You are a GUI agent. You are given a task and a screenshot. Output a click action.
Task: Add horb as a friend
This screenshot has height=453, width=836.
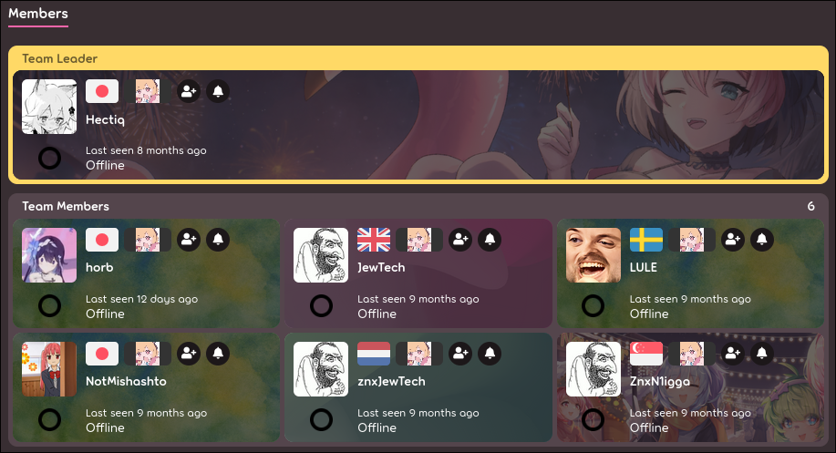(189, 240)
